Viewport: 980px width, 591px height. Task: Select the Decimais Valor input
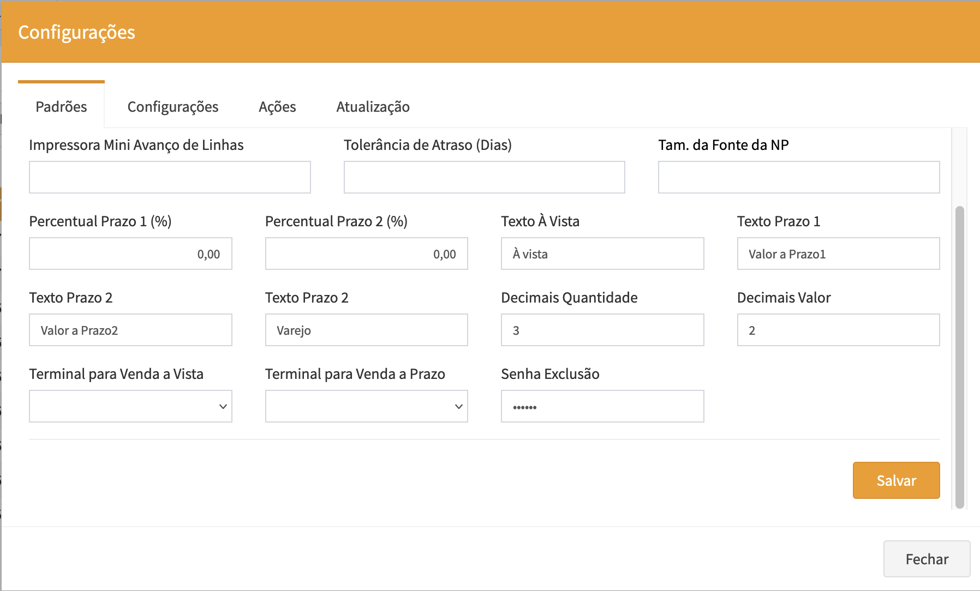838,330
